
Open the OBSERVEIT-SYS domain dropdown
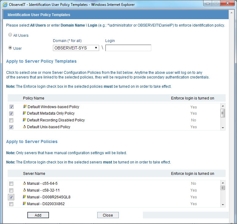pyautogui.click(x=76, y=48)
